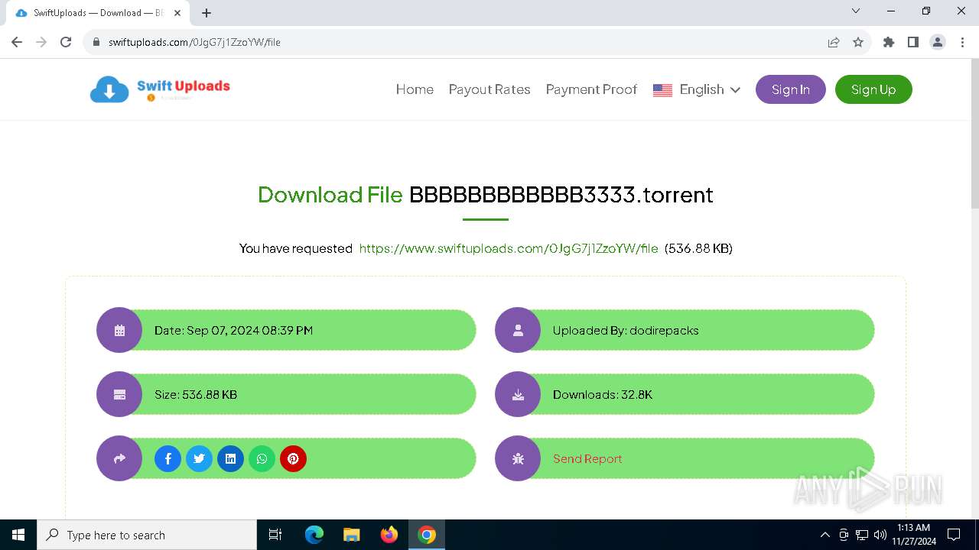Share this page icon in address bar
The image size is (979, 550).
834,42
